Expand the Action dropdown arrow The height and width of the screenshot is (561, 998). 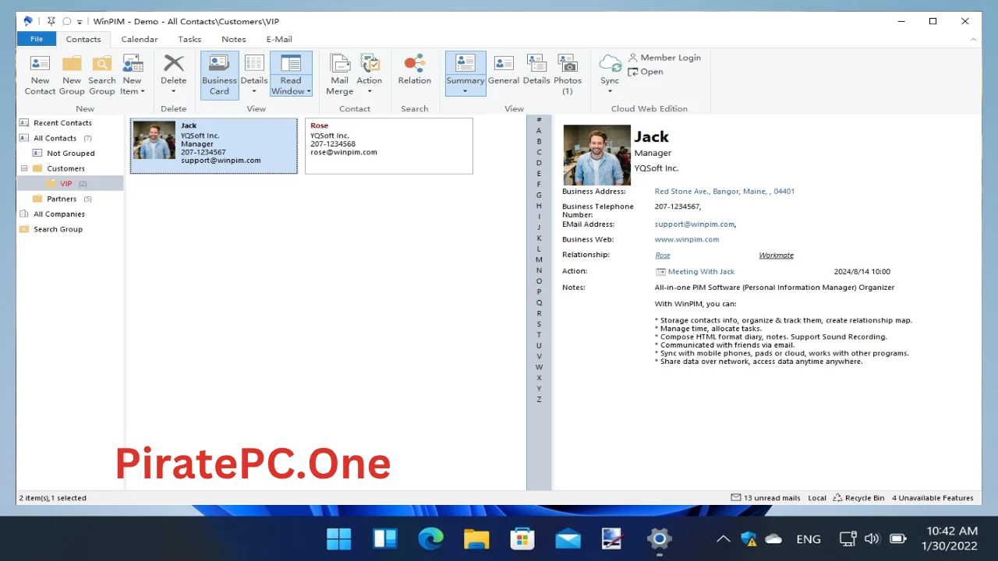click(x=370, y=92)
